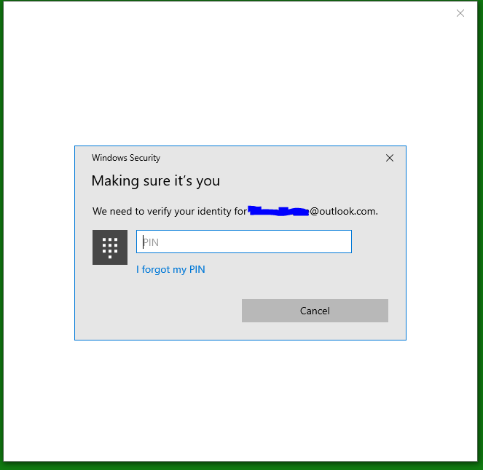
Task: Open the 'I forgot my PIN' link
Action: (x=170, y=269)
